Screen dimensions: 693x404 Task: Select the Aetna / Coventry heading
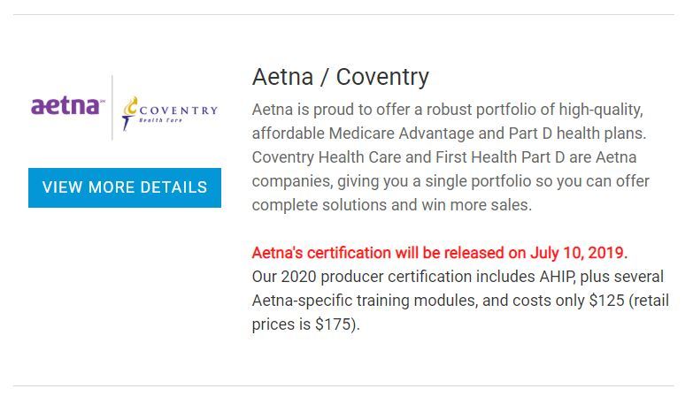(x=341, y=77)
